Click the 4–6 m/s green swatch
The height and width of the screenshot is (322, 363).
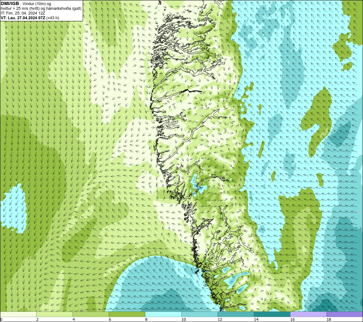point(91,314)
